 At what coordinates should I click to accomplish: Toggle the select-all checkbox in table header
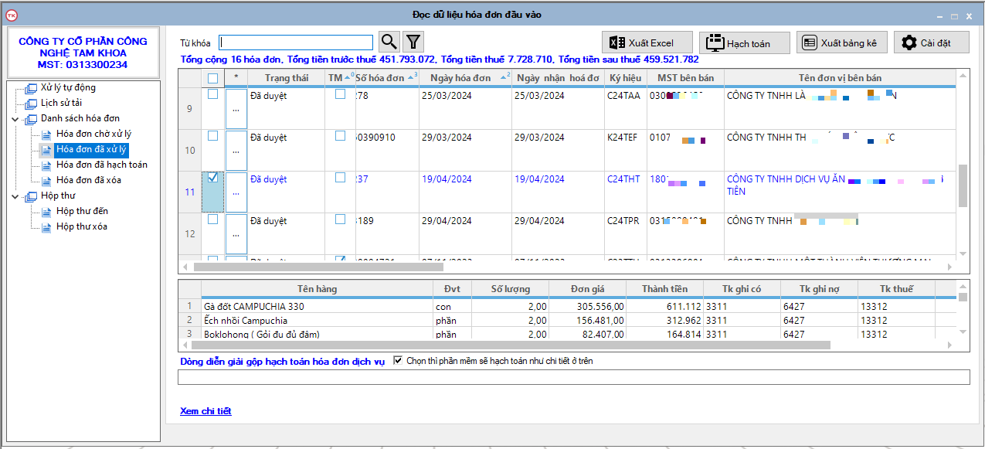pos(213,78)
